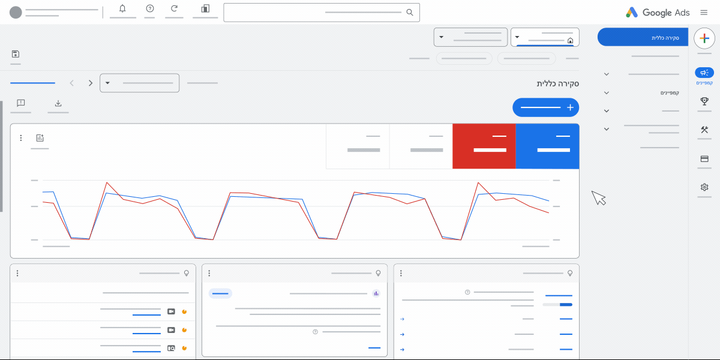Expand the קמפיינים section chevron in the sidebar
Image resolution: width=720 pixels, height=360 pixels.
click(606, 92)
